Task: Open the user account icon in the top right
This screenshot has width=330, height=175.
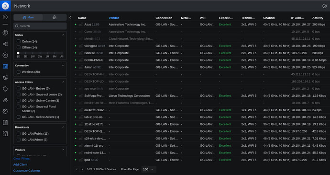Action: click(325, 6)
